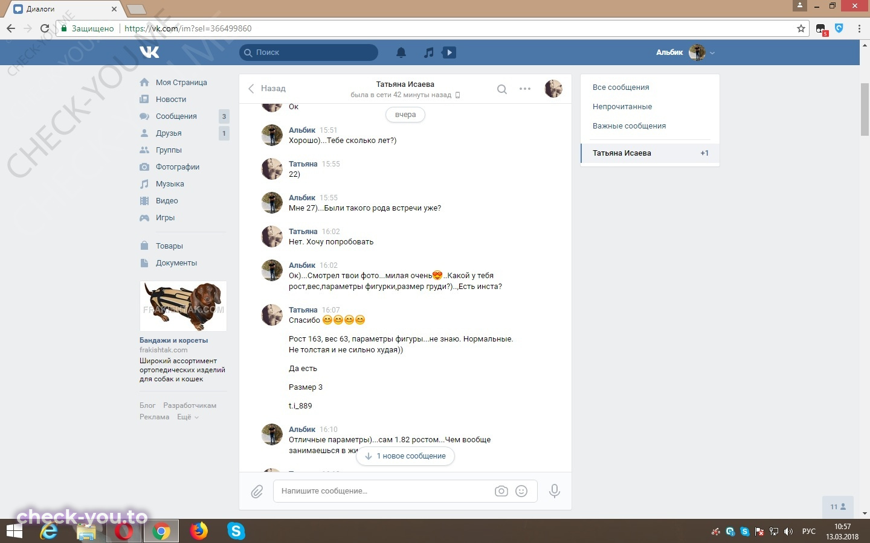
Task: Open File Explorer from taskbar
Action: [86, 531]
